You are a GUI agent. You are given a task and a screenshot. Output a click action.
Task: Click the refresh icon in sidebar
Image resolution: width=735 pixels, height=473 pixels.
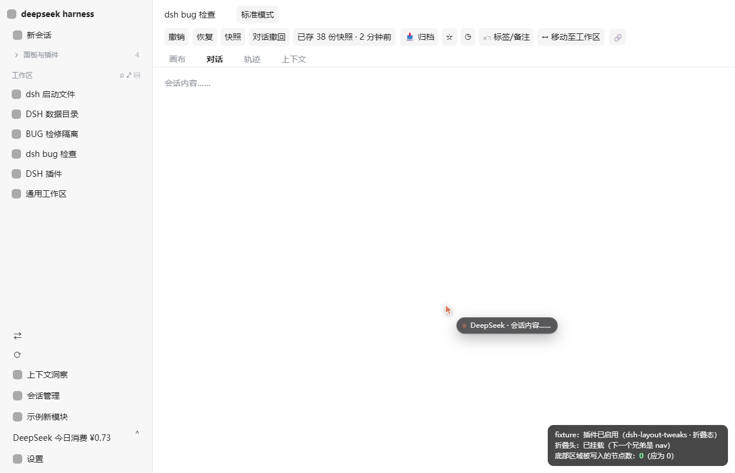coord(18,355)
